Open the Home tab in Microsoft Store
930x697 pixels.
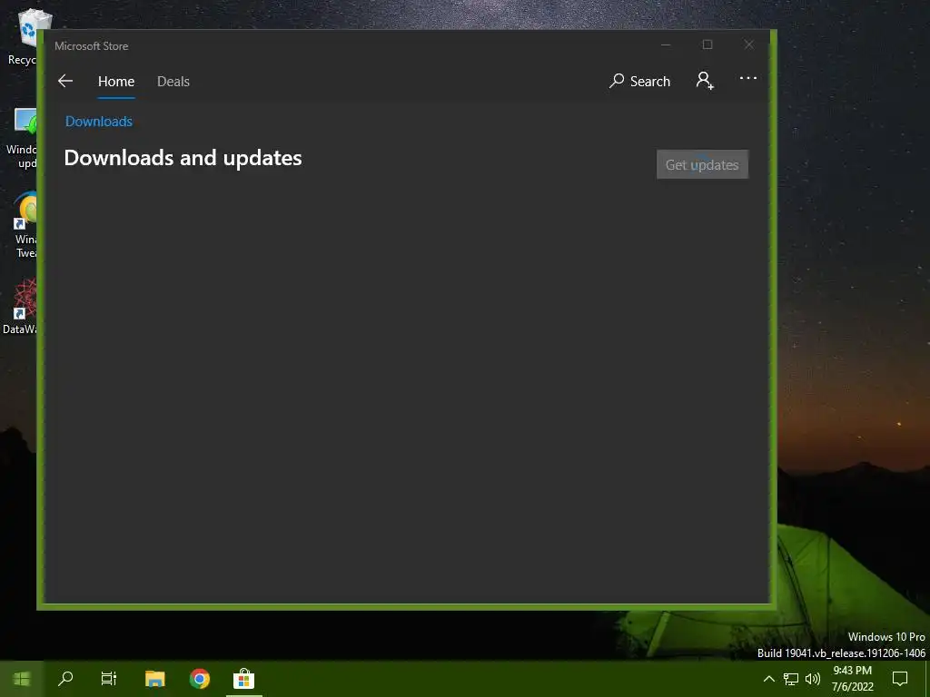click(116, 82)
